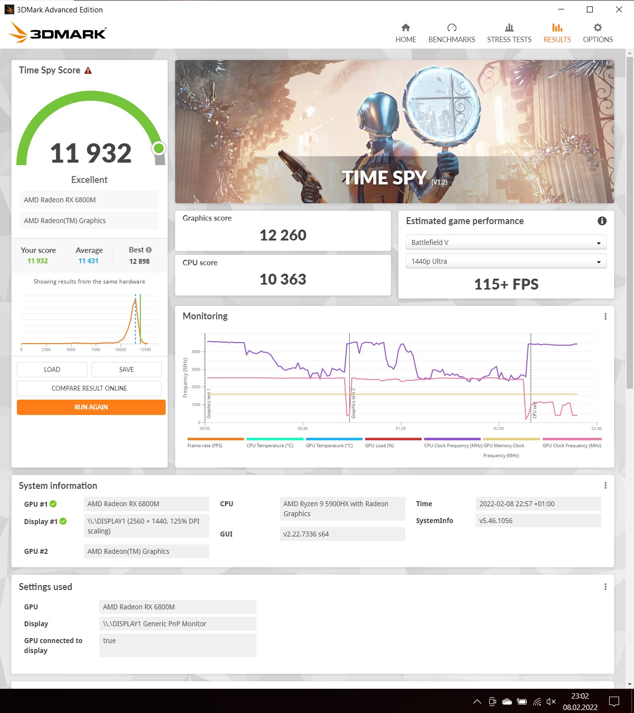Click the Estimated game performance info icon
The width and height of the screenshot is (634, 713).
coord(602,221)
